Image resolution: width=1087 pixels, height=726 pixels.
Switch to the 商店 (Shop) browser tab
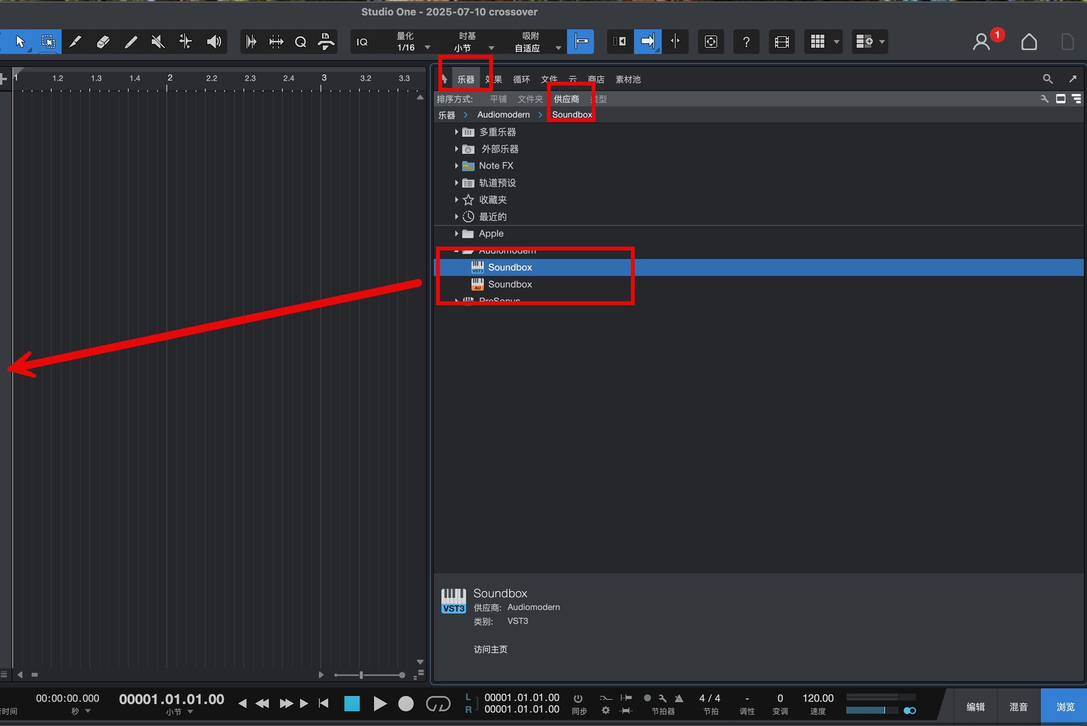(596, 79)
